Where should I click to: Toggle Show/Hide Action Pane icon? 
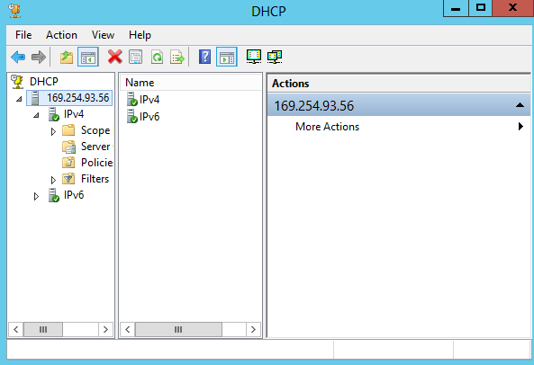tap(226, 57)
